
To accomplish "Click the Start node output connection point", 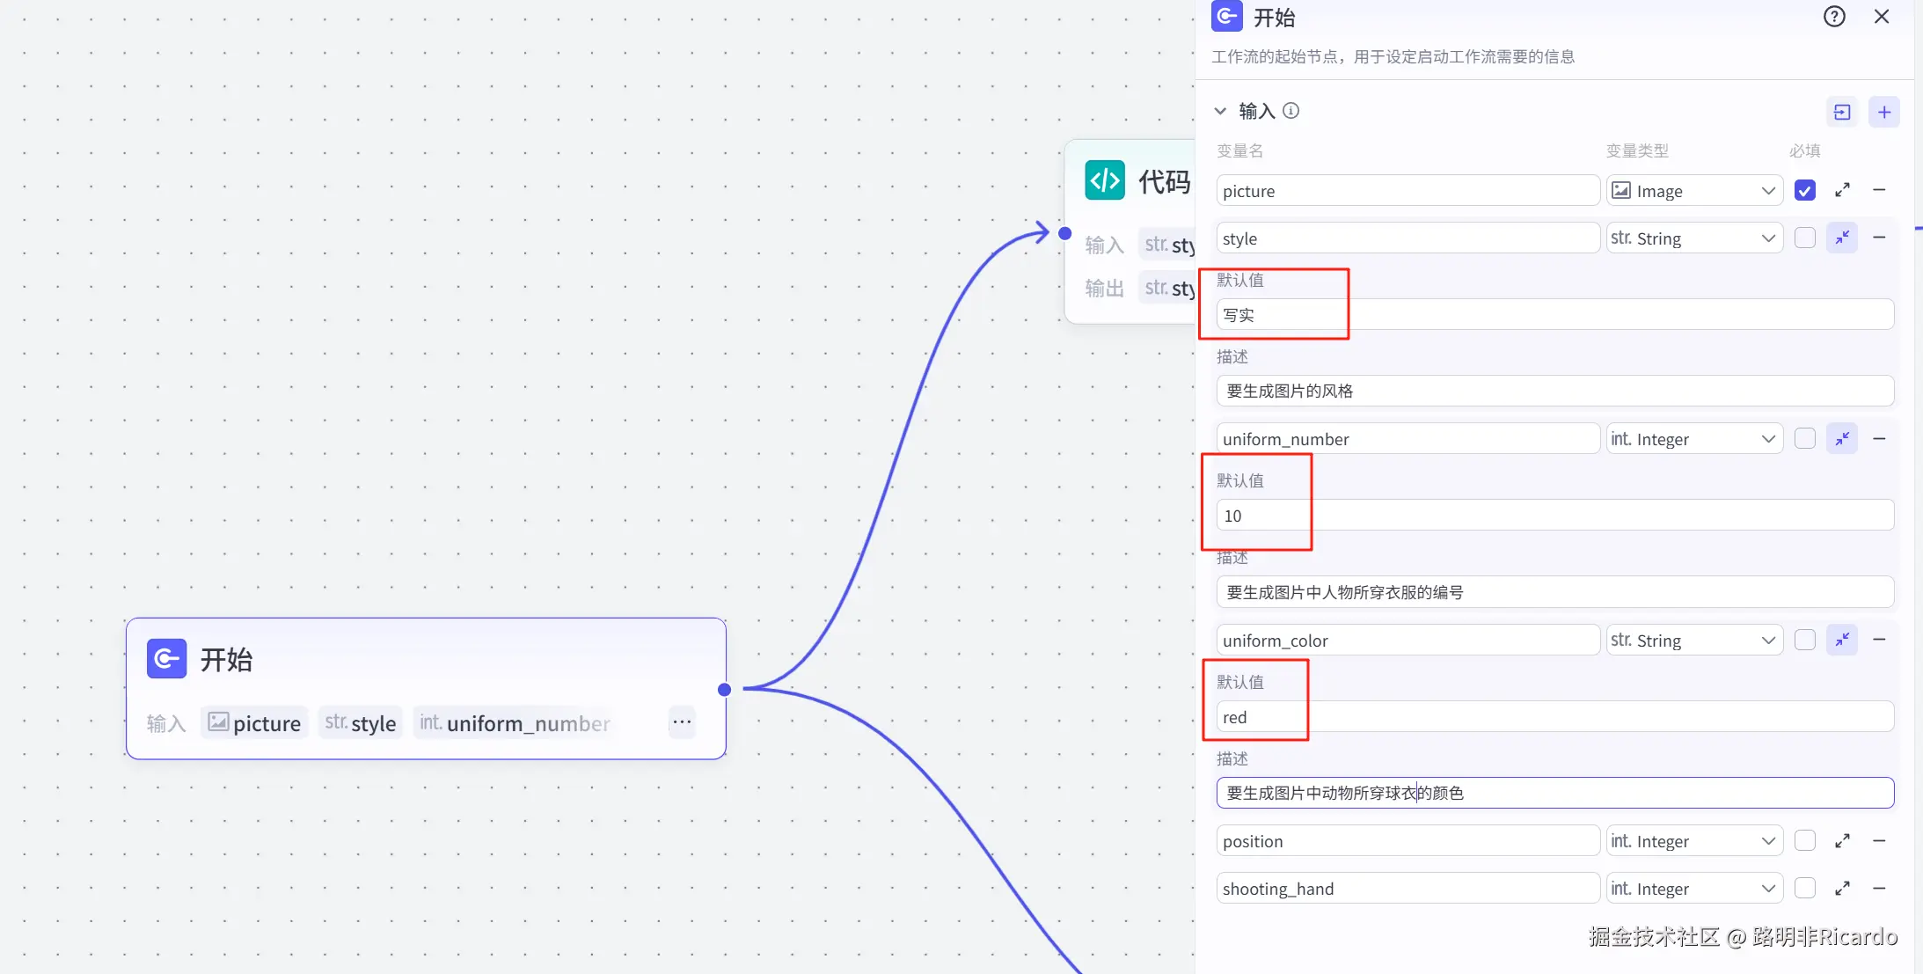I will 724,690.
